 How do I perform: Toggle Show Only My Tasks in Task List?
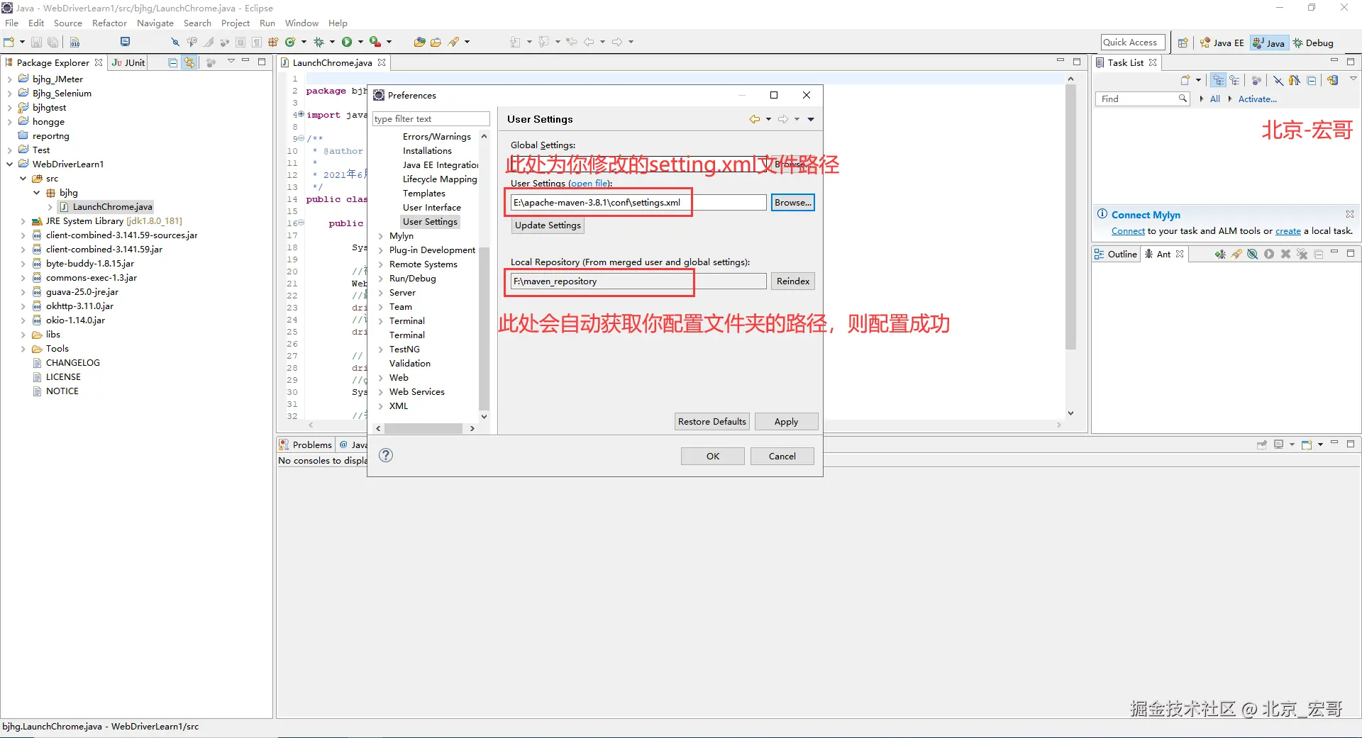point(1295,80)
